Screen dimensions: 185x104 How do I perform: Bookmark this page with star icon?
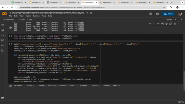pyautogui.click(x=164, y=7)
